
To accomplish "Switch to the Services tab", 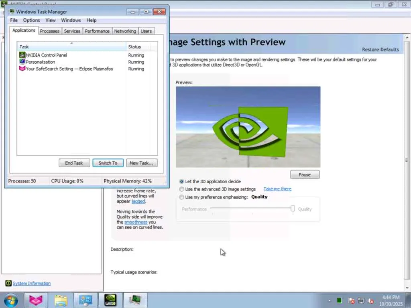I will (x=72, y=31).
